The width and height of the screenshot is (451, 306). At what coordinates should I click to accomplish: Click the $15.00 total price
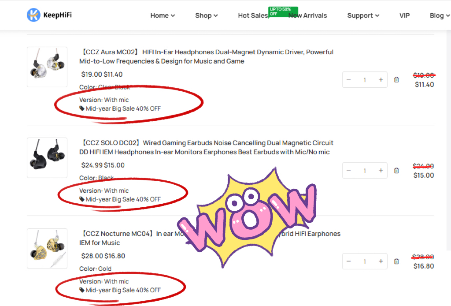424,175
